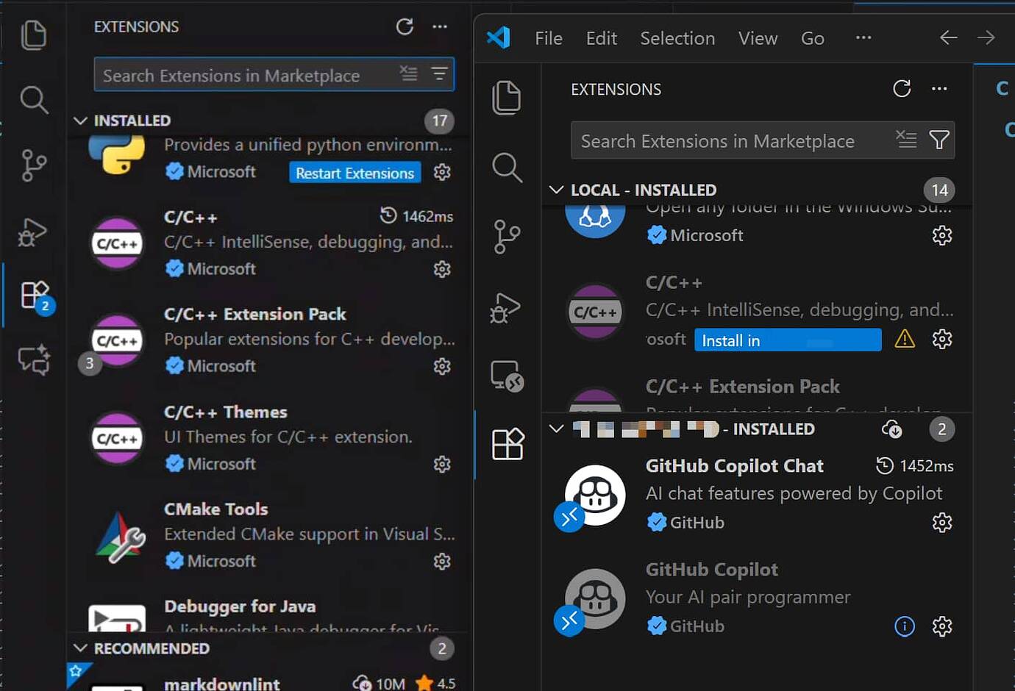Click the Restart Extensions button
The width and height of the screenshot is (1015, 691).
pos(355,173)
